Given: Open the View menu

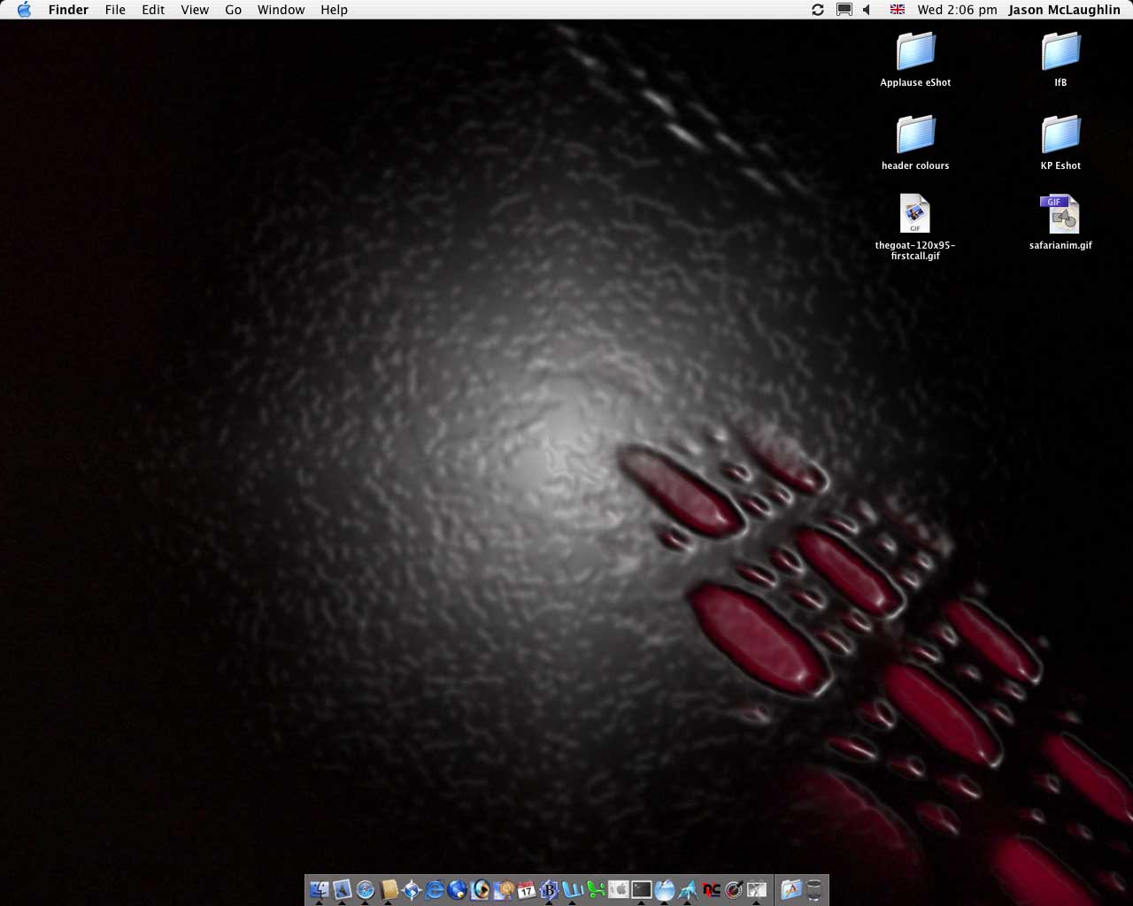Looking at the screenshot, I should [x=195, y=10].
